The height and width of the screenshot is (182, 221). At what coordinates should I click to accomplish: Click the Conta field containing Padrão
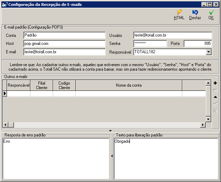pos(64,35)
